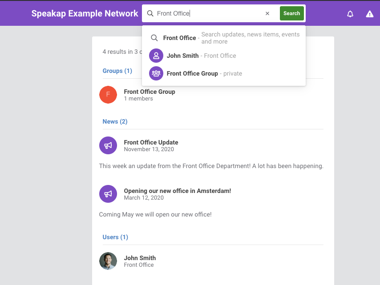Viewport: 380px width, 285px height.
Task: Click 'Front Office' label under John Smith result
Action: [x=139, y=265]
